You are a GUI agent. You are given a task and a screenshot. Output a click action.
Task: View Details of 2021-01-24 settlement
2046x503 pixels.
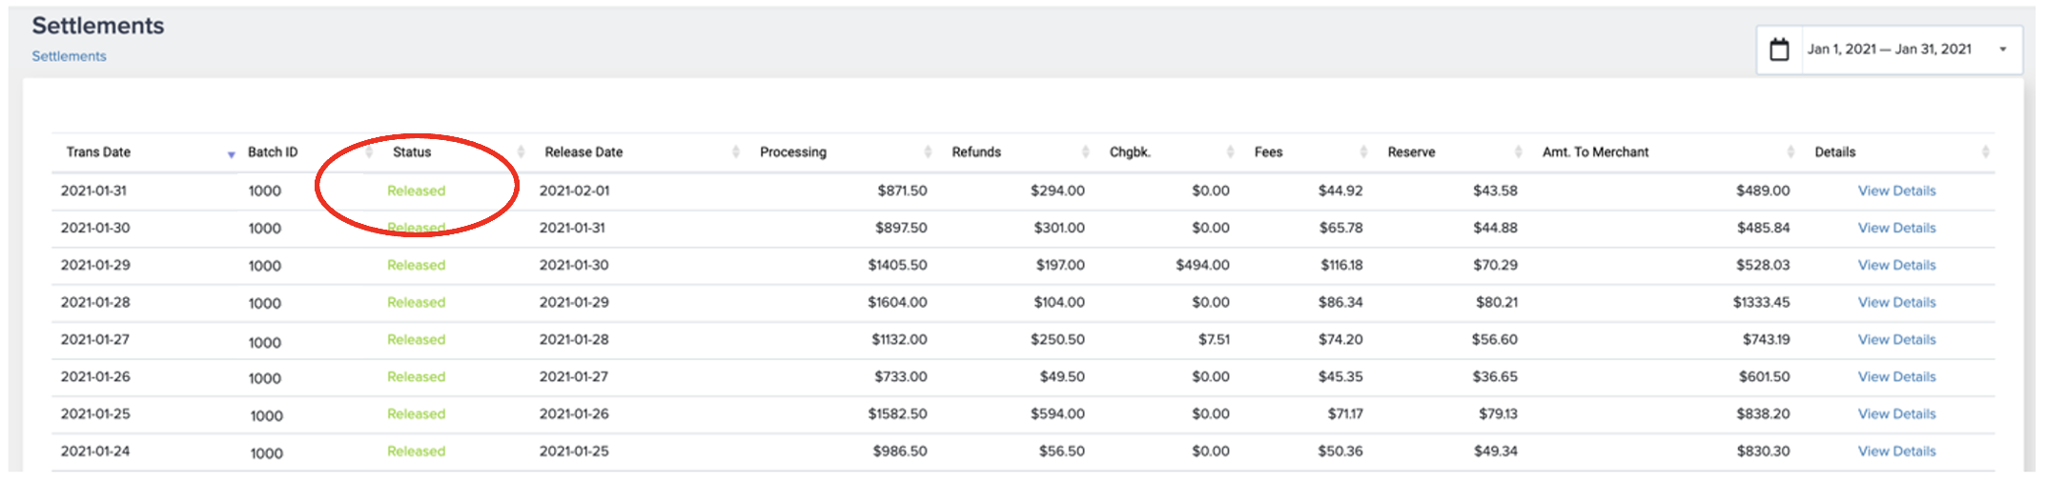point(1896,451)
